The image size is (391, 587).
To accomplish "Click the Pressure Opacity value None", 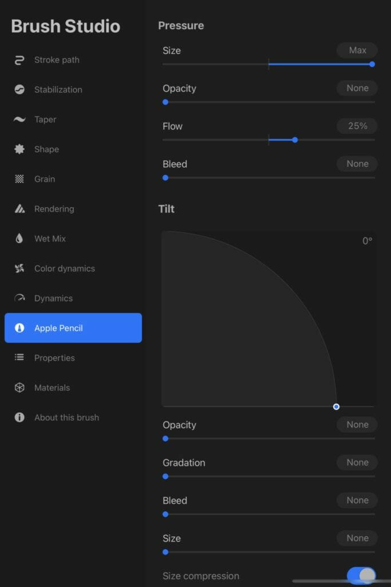I will (357, 88).
